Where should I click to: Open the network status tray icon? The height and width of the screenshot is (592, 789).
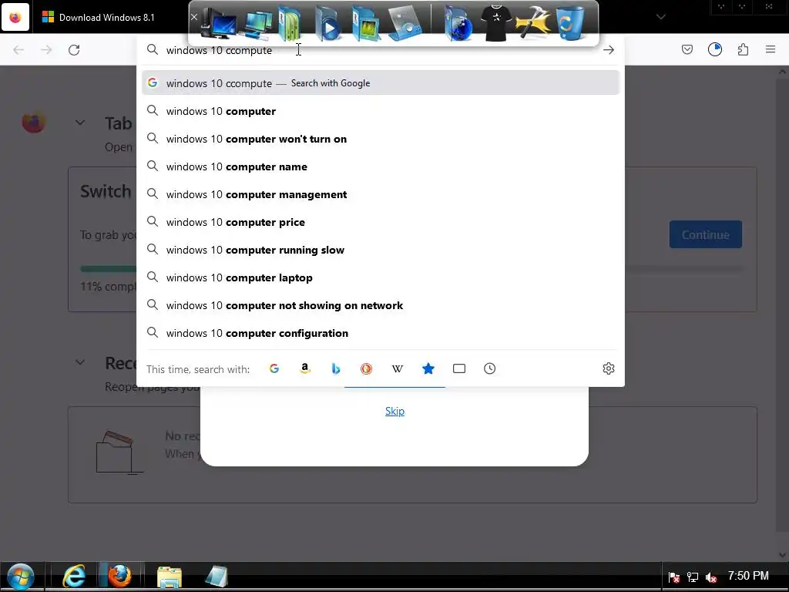pyautogui.click(x=693, y=577)
